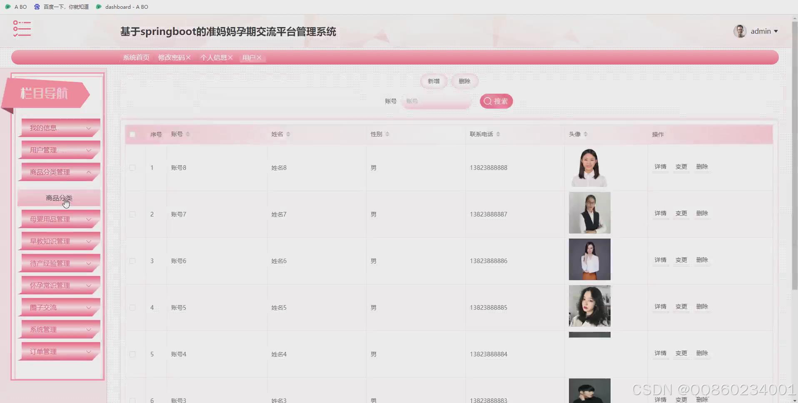Open 详情 for row 账号6
The height and width of the screenshot is (403, 798).
click(661, 260)
